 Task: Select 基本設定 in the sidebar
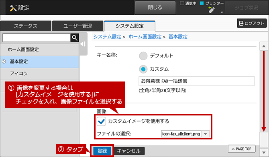click(x=40, y=62)
